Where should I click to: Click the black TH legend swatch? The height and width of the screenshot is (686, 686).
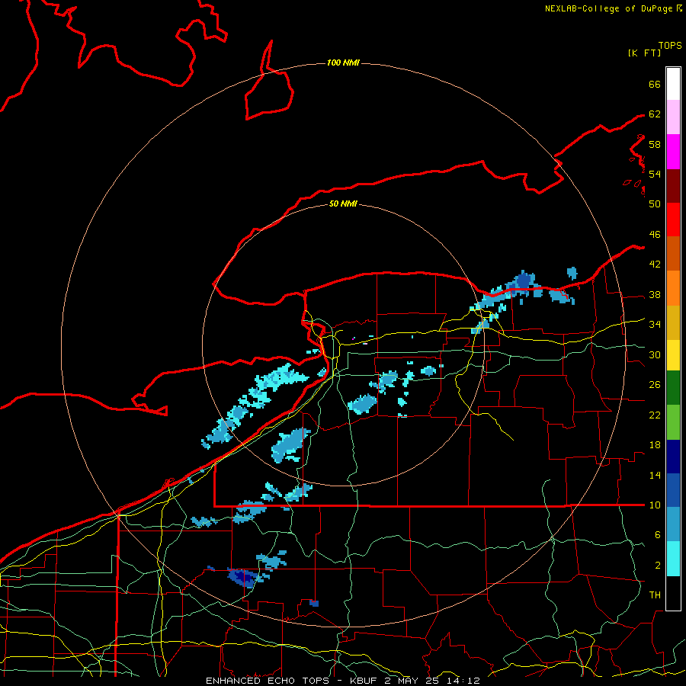coord(673,593)
